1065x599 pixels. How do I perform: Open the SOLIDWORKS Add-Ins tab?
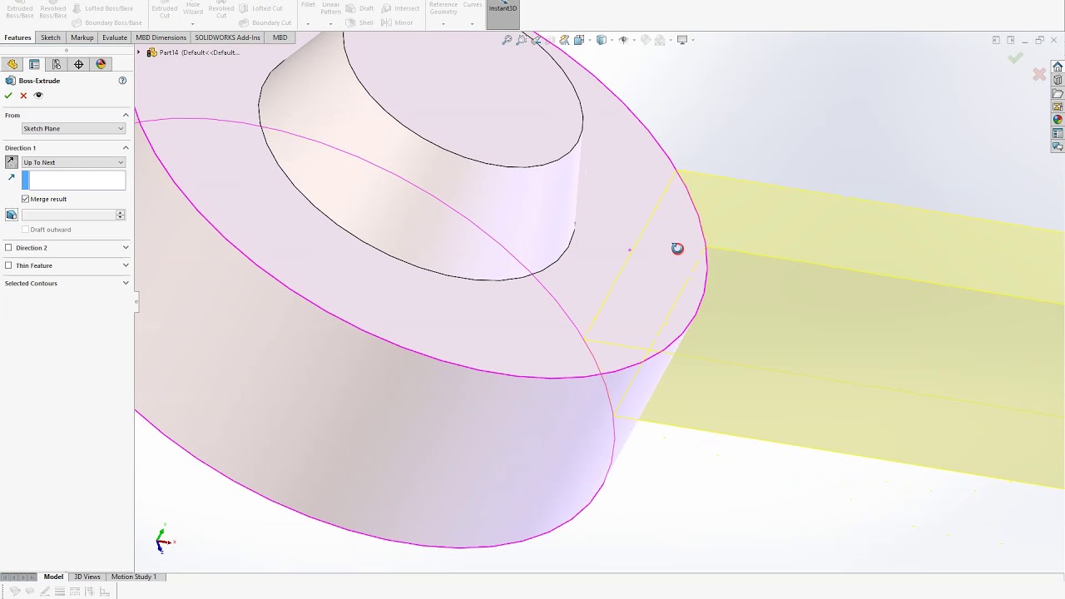pos(228,37)
